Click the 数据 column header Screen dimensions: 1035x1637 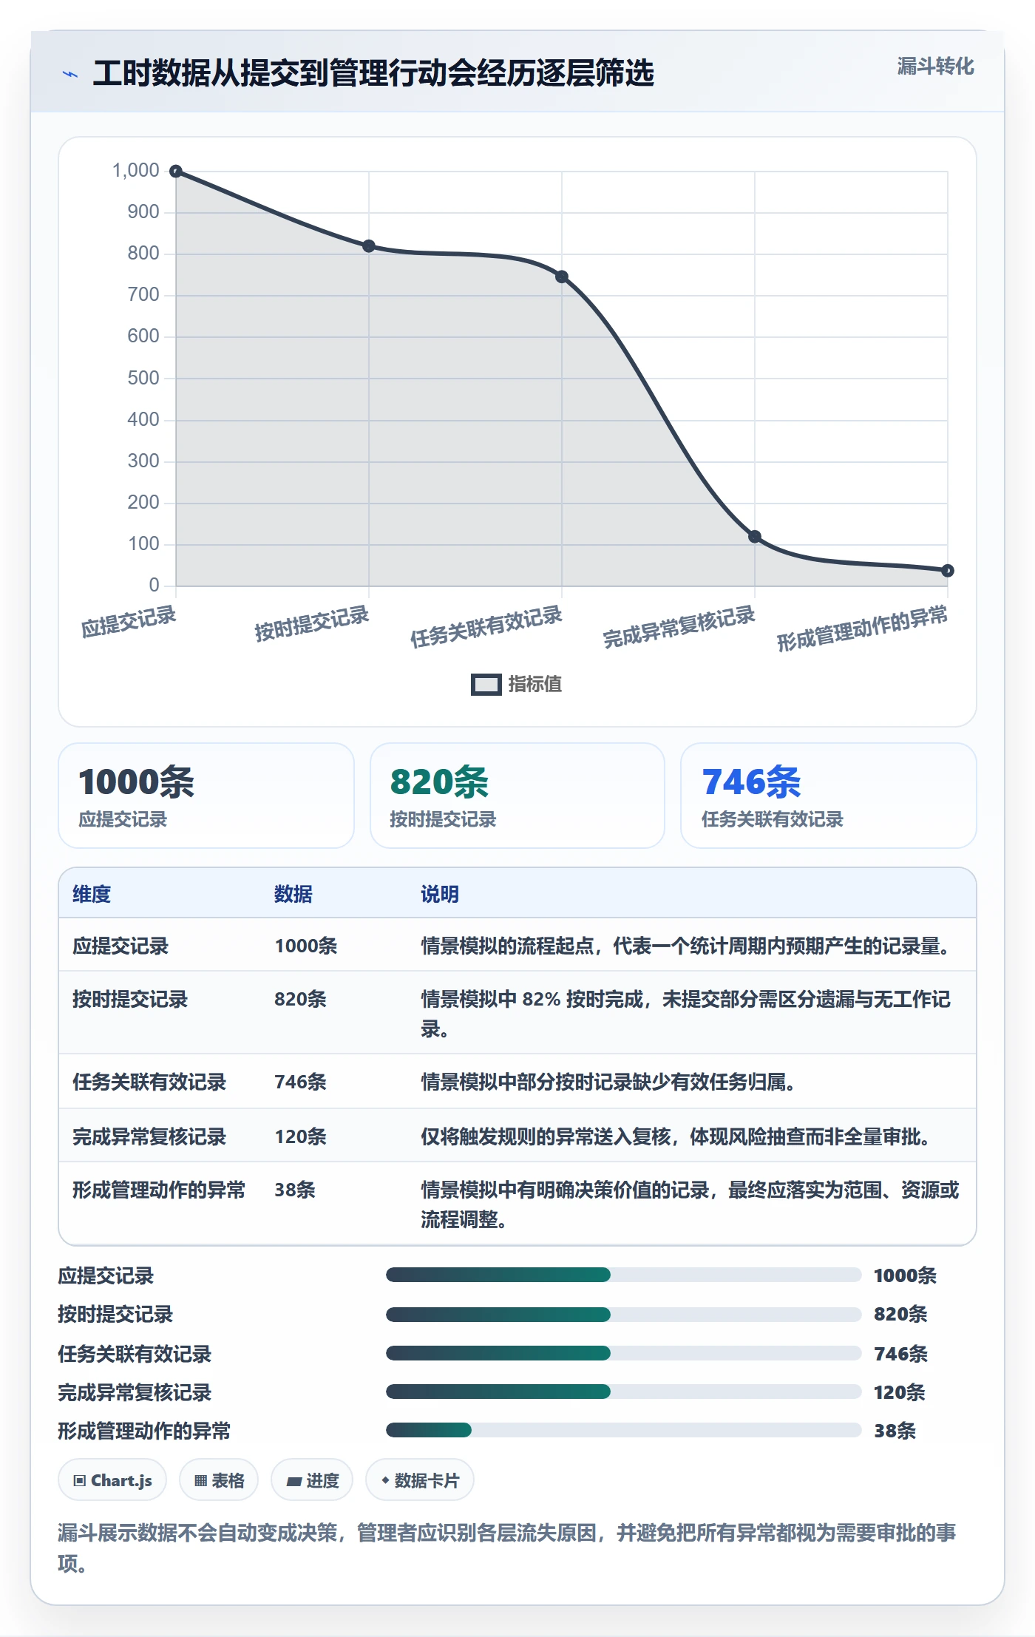[293, 894]
